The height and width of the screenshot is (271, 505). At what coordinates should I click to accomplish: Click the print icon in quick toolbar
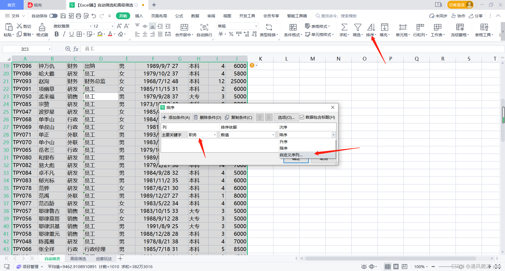tap(78, 16)
